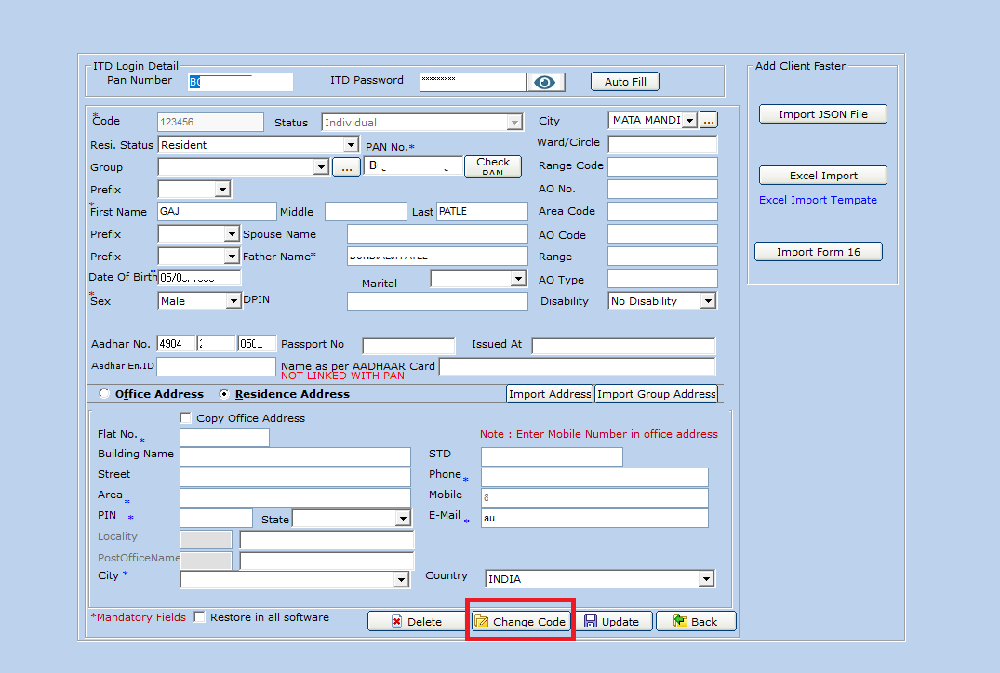Click the Update button

tap(612, 621)
